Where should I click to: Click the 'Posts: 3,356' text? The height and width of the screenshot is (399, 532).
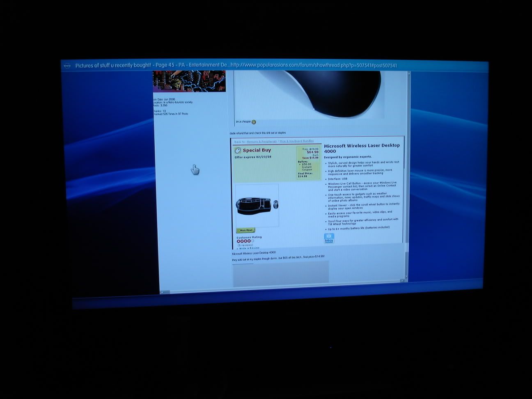160,105
